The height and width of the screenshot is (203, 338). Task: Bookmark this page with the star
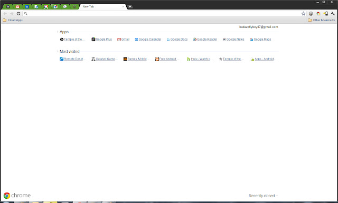[303, 14]
